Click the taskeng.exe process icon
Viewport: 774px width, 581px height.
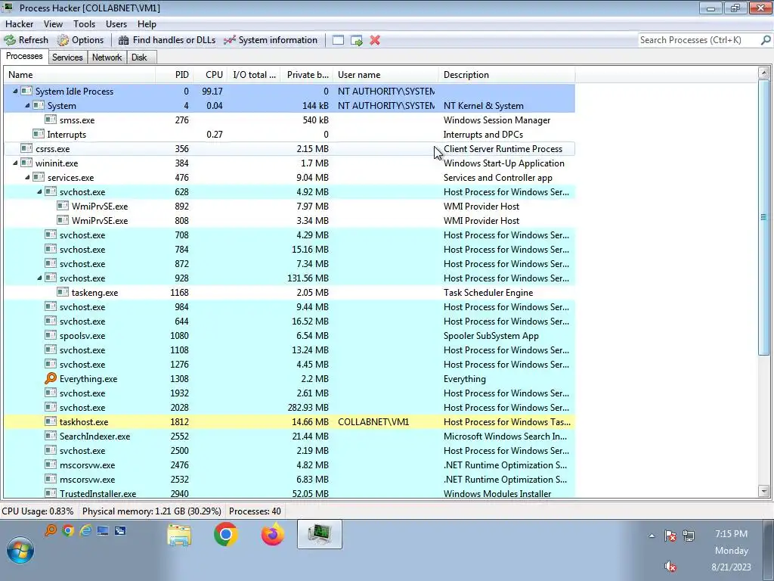coord(63,292)
